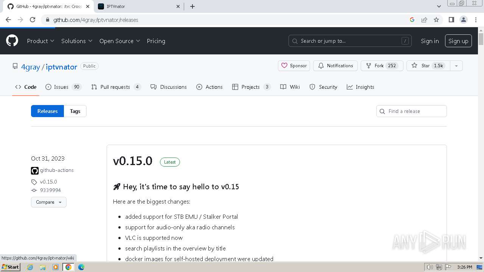
Task: Open a new browser tab
Action: point(192,6)
